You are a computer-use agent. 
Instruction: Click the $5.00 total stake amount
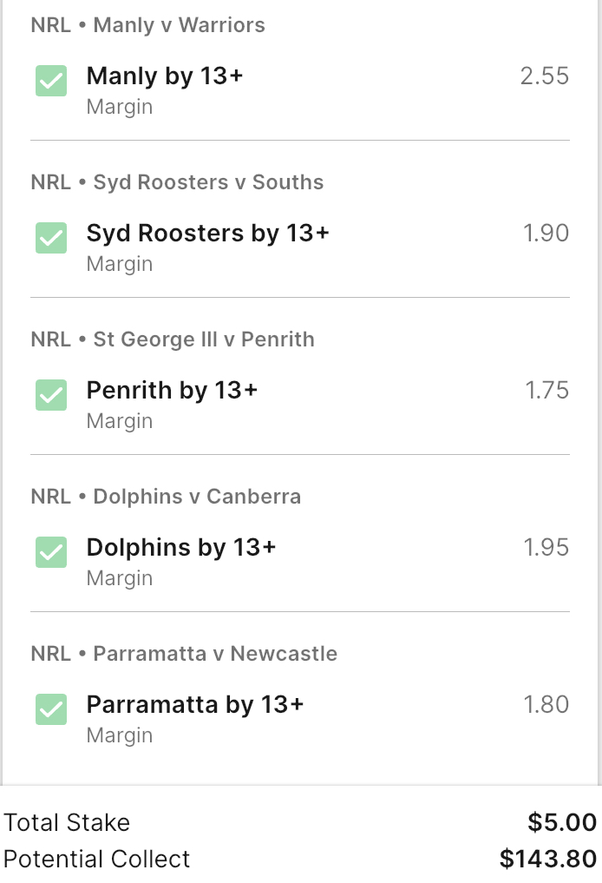(562, 822)
